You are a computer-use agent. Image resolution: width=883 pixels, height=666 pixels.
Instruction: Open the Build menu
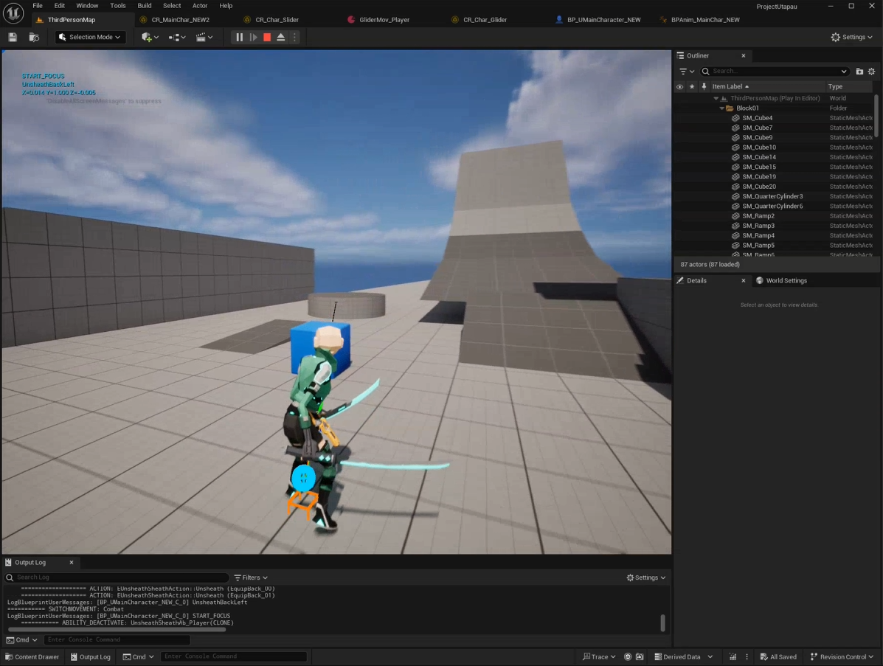(145, 5)
